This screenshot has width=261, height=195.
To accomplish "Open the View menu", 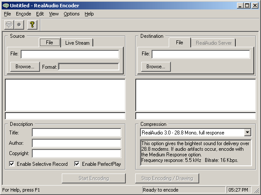I will (54, 14).
